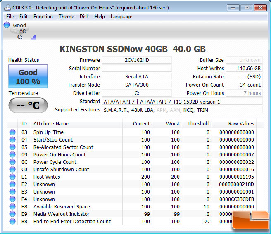Screen dimensions: 271x234
Task: Select the Power-On Hours Count row
Action: pos(59,155)
